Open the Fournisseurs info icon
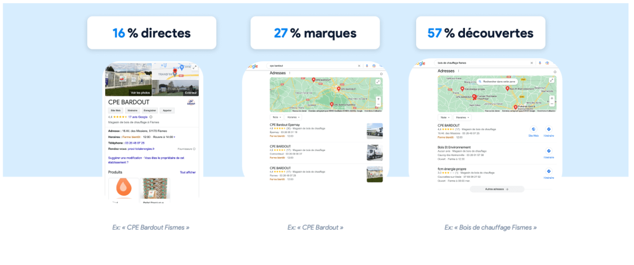The image size is (634, 265). (x=194, y=149)
